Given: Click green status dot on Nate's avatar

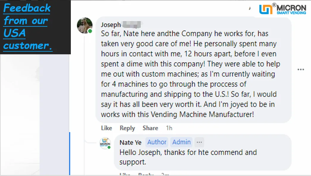Looking at the screenshot, I should [x=109, y=147].
